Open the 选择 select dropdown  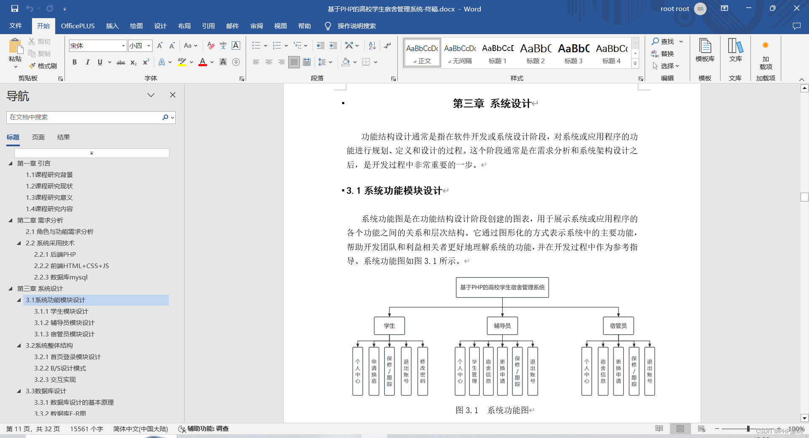click(666, 66)
